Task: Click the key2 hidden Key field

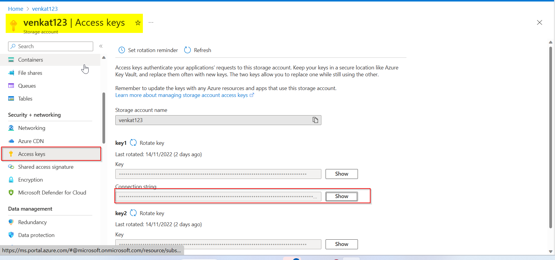Action: pos(218,244)
